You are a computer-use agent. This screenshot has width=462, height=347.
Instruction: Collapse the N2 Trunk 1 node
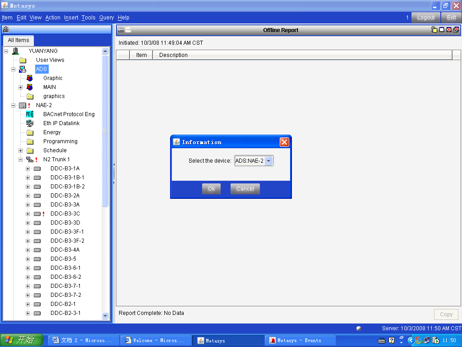point(20,159)
